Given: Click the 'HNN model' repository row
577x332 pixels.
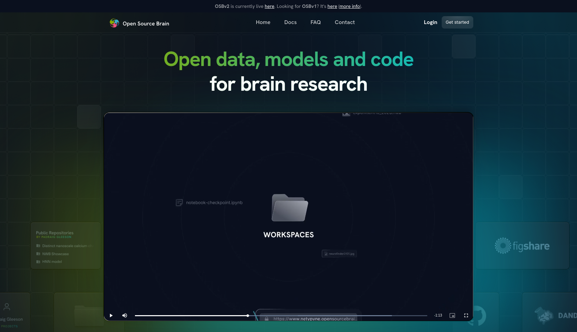Looking at the screenshot, I should (x=49, y=262).
